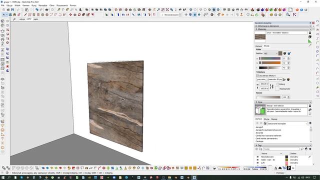Select Cienki marker permanentny style entry
The height and width of the screenshot is (180, 320).
click(266, 138)
